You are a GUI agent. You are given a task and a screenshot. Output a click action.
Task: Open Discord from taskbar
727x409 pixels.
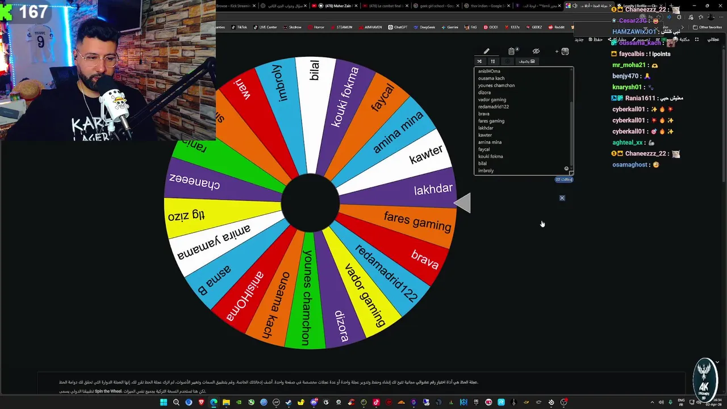pyautogui.click(x=314, y=402)
